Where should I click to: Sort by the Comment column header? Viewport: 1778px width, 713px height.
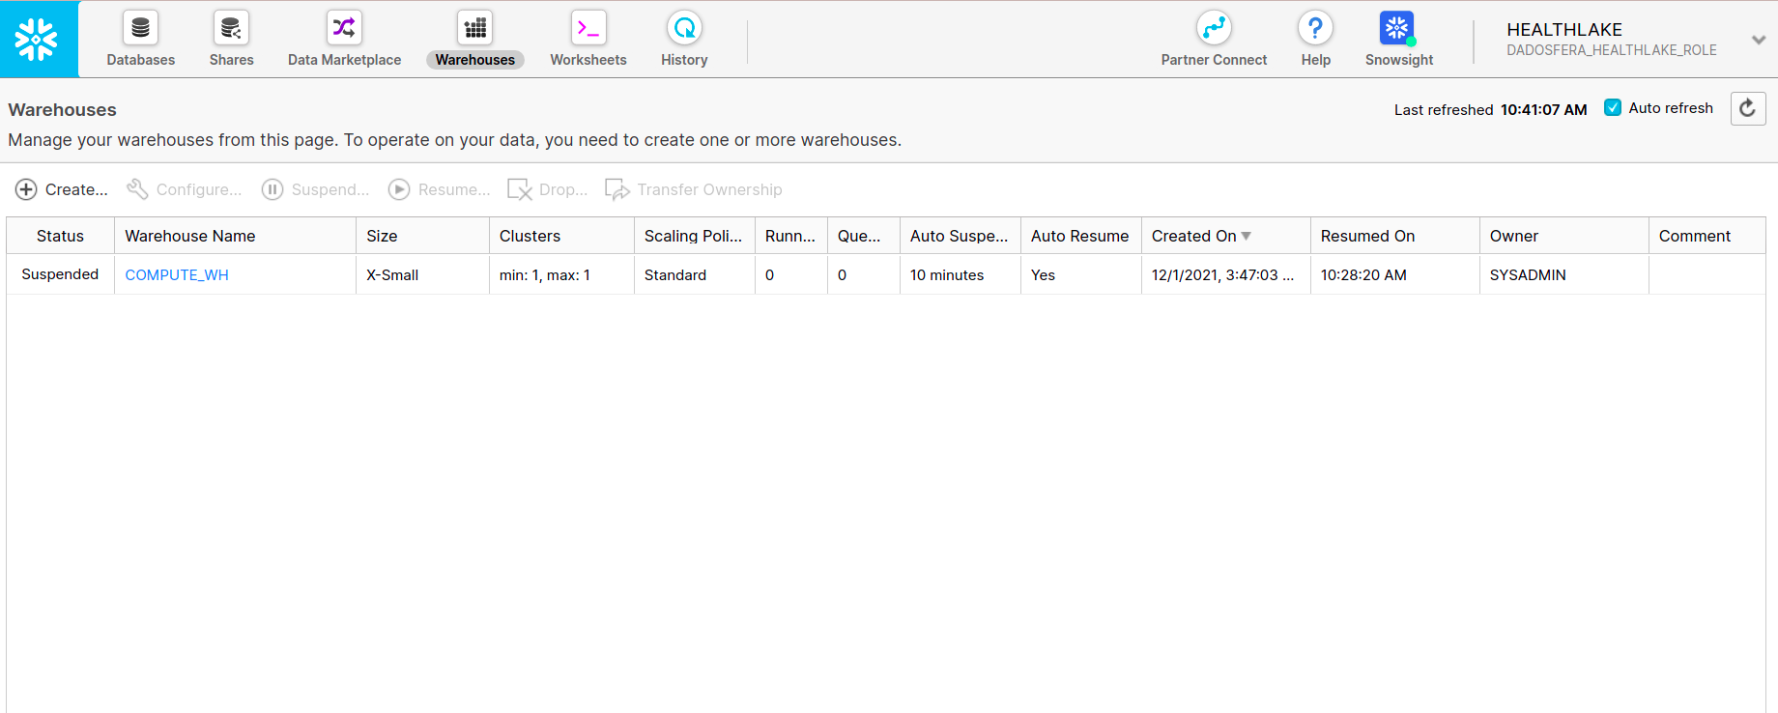1706,236
